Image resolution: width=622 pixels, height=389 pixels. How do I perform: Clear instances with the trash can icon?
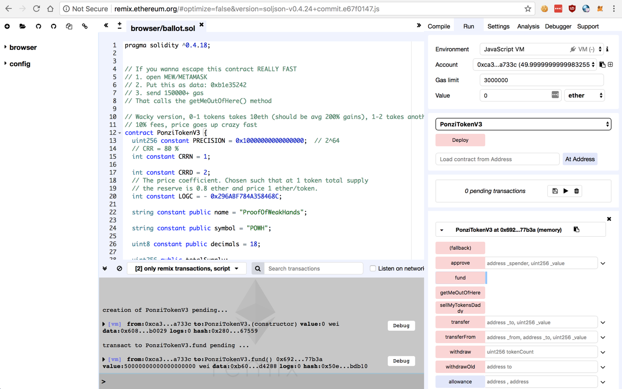577,191
